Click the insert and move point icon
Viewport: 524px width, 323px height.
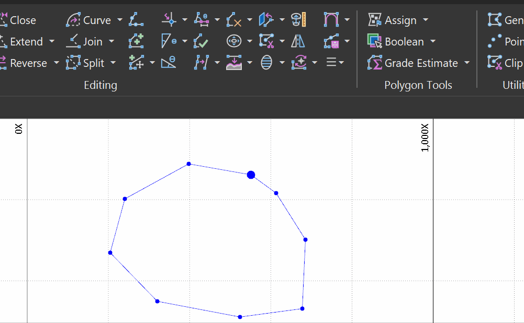[x=136, y=62]
